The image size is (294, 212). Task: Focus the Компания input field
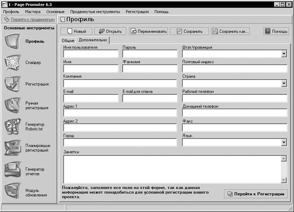[x=120, y=83]
